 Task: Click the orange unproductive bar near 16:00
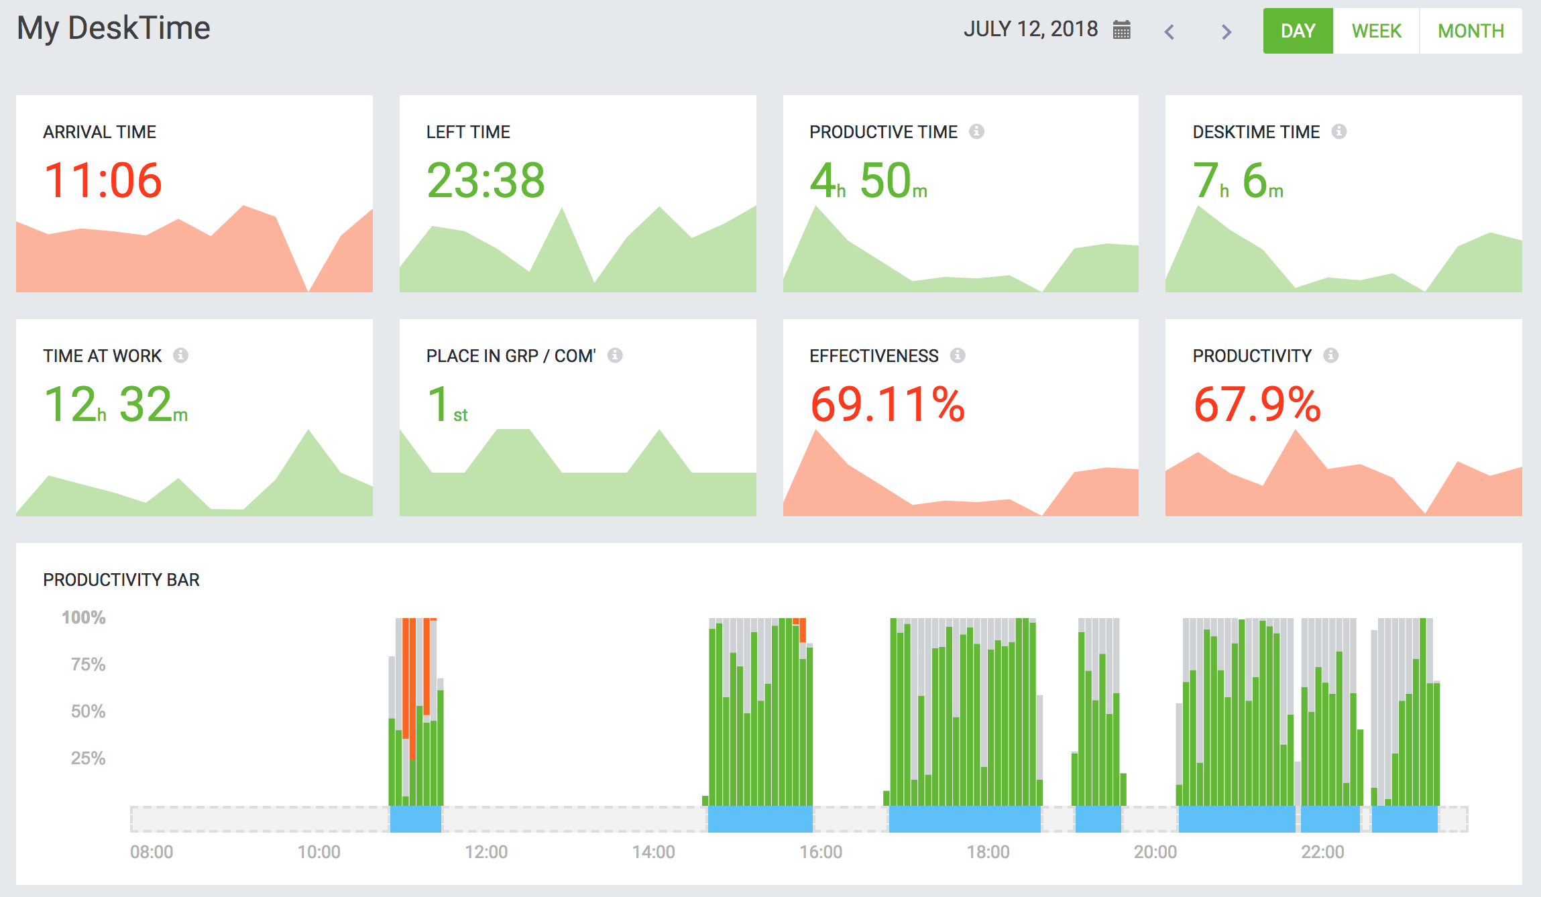tap(803, 630)
